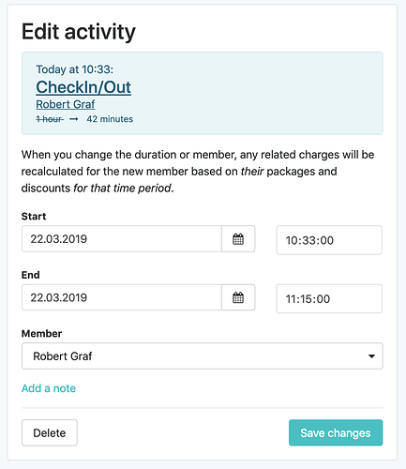Open the CheckIn/Out activity link

point(83,87)
